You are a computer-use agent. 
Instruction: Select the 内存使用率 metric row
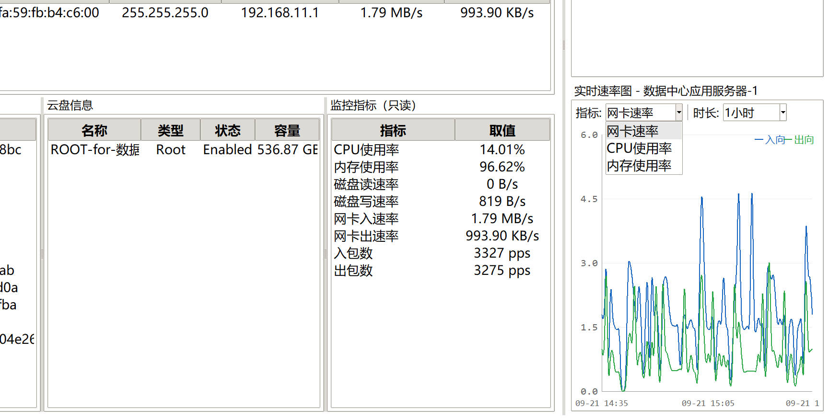click(x=441, y=167)
